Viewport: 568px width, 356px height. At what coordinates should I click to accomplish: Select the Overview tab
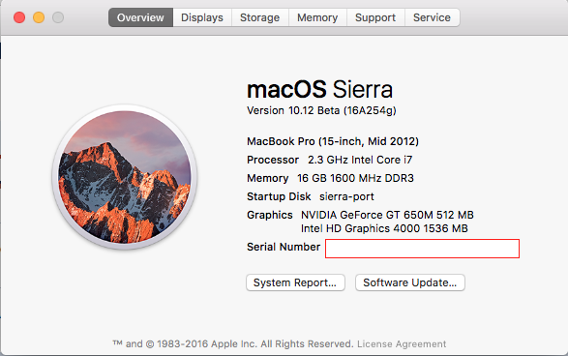[140, 17]
